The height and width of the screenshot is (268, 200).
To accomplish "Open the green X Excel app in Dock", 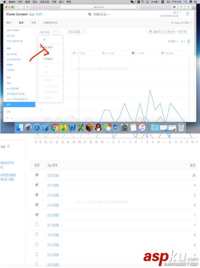I will 81,128.
